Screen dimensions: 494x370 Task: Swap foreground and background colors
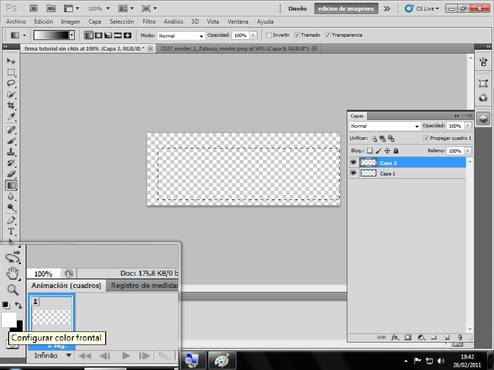point(19,305)
